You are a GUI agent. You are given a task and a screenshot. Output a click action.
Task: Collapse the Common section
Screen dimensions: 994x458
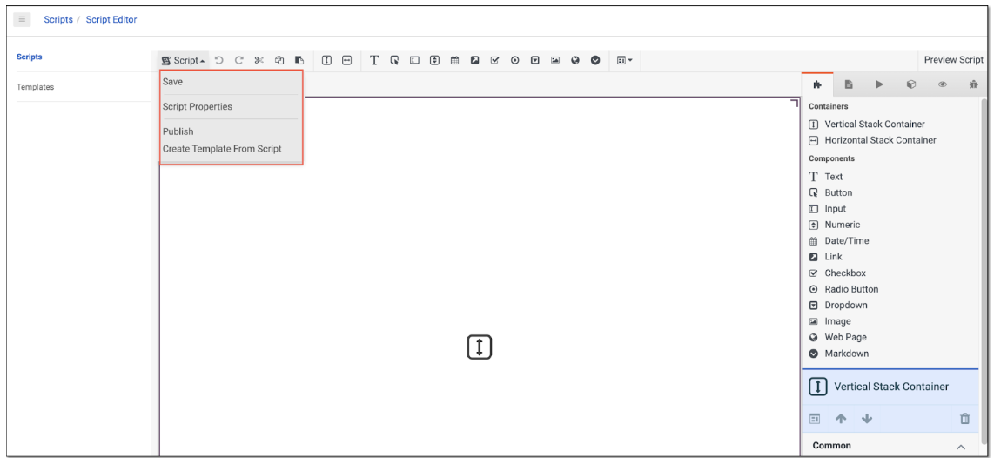[x=960, y=446]
